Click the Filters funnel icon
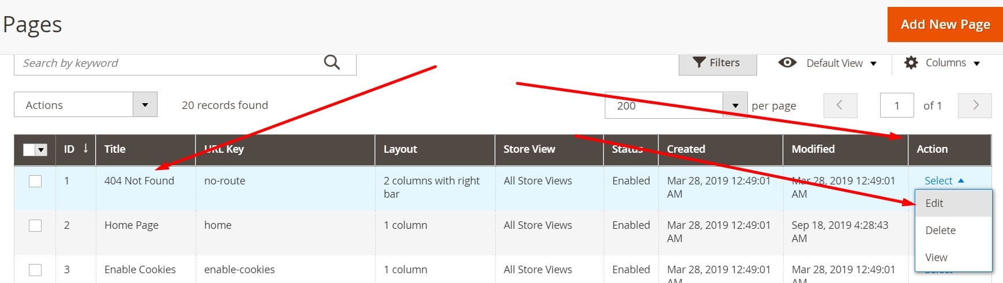1003x283 pixels. pyautogui.click(x=699, y=62)
